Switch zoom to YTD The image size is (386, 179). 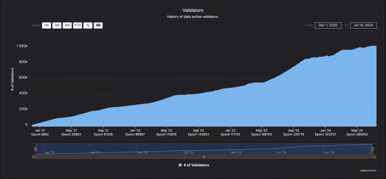(77, 25)
